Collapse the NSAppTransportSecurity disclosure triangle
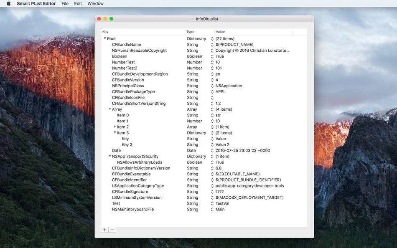The height and width of the screenshot is (248, 397). tap(110, 156)
